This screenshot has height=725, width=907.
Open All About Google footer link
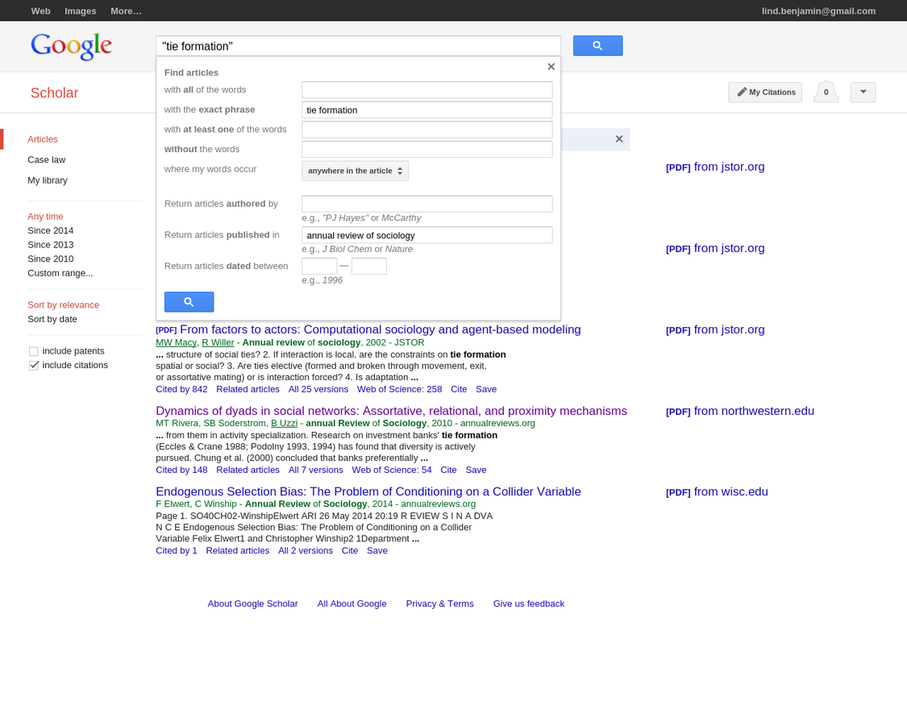(x=352, y=603)
